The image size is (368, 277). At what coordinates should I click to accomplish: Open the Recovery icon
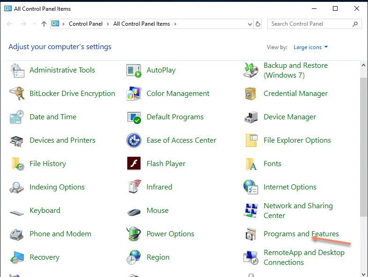[17, 257]
